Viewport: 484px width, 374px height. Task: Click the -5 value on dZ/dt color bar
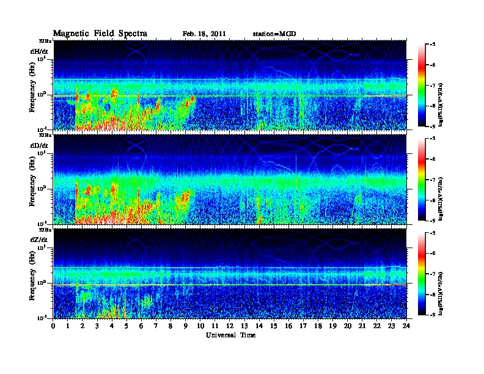click(x=433, y=233)
